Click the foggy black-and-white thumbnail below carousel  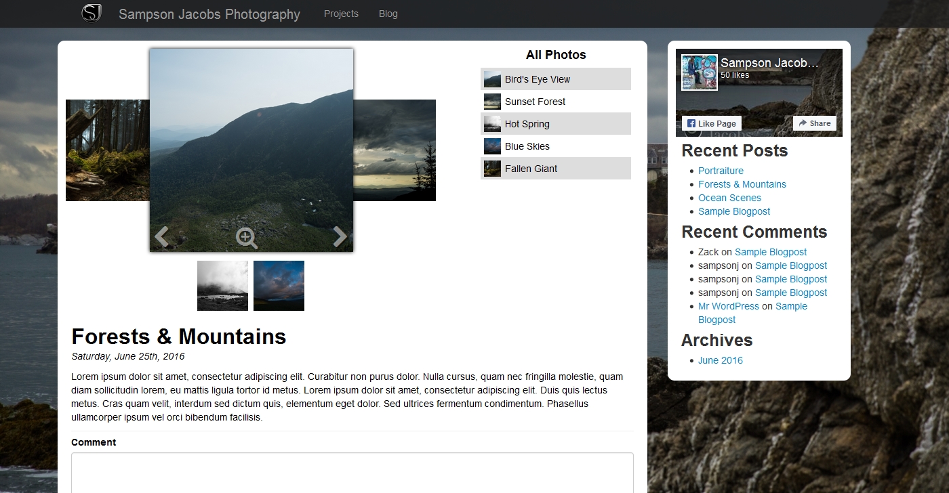click(x=222, y=286)
